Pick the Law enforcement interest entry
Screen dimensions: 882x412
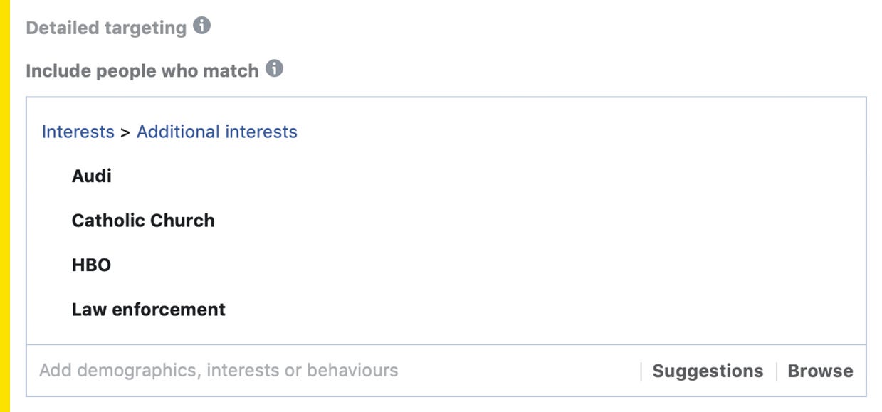pos(149,310)
